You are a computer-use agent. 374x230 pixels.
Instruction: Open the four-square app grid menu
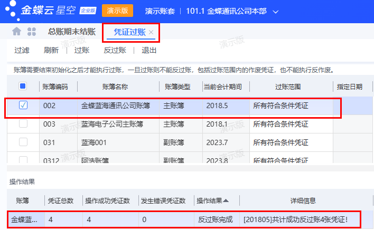(x=32, y=32)
